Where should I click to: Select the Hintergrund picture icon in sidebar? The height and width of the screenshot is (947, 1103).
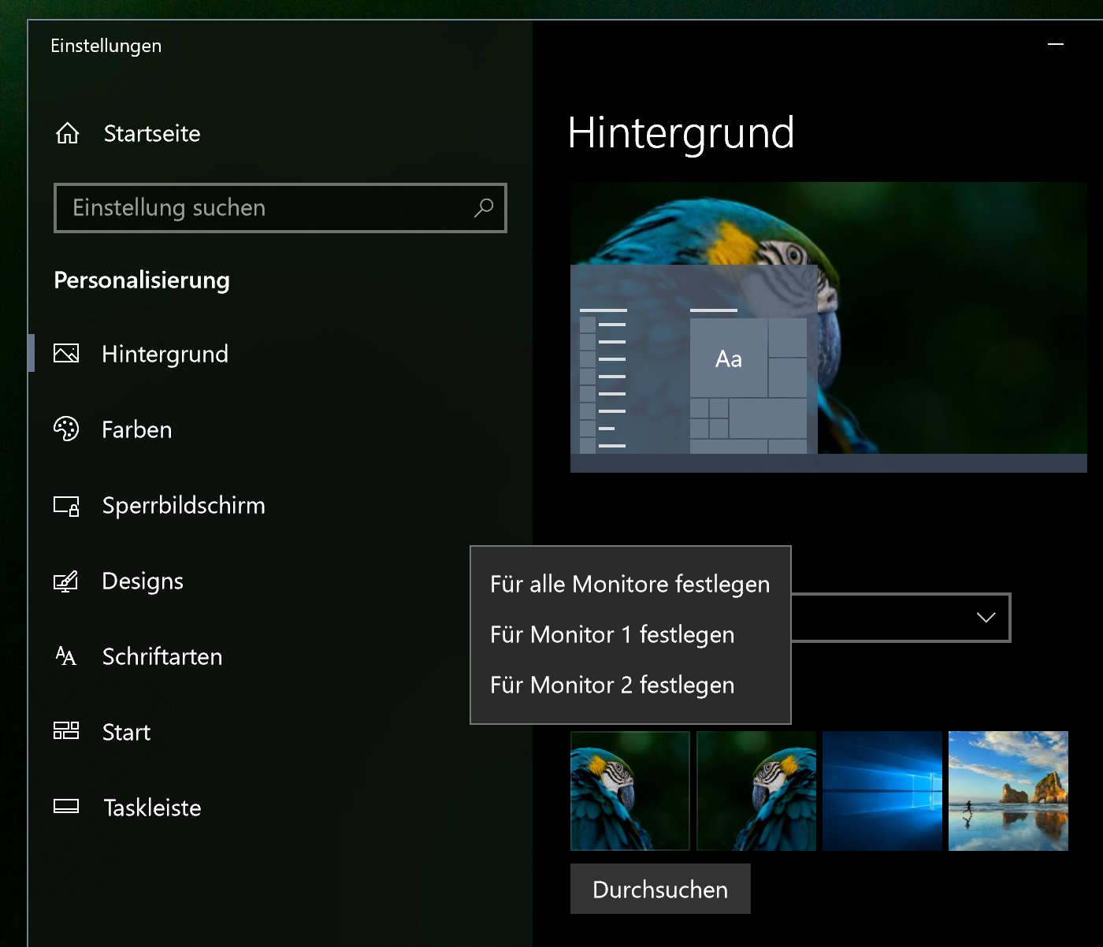[x=66, y=353]
